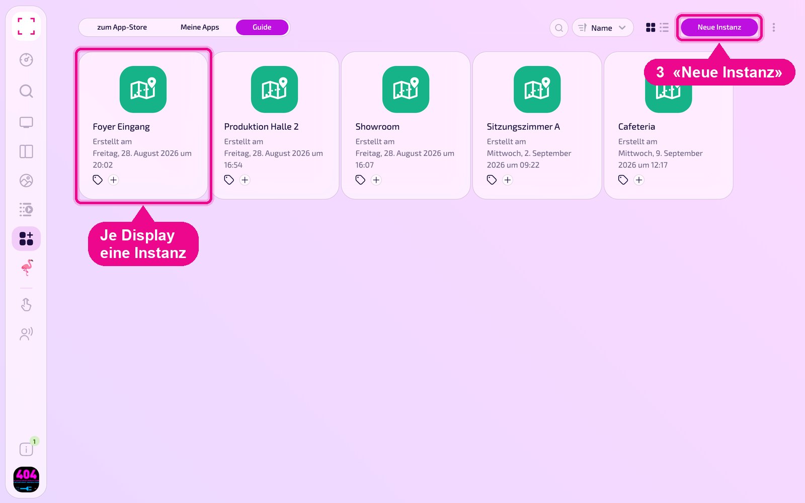
Task: Open the magnifier search icon in the left sidebar
Action: (26, 91)
